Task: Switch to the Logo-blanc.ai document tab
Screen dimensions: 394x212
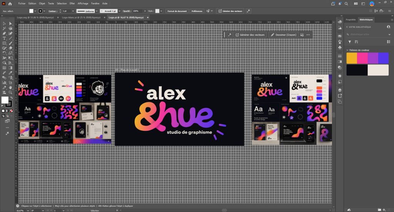Action: 81,18
